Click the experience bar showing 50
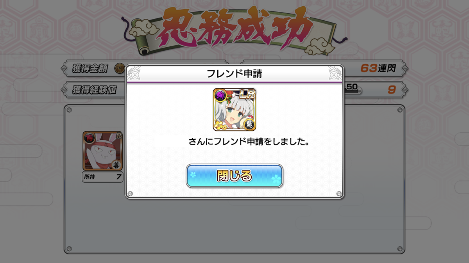 (353, 89)
